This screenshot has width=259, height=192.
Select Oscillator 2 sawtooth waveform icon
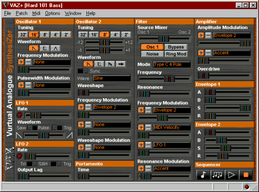[89, 64]
